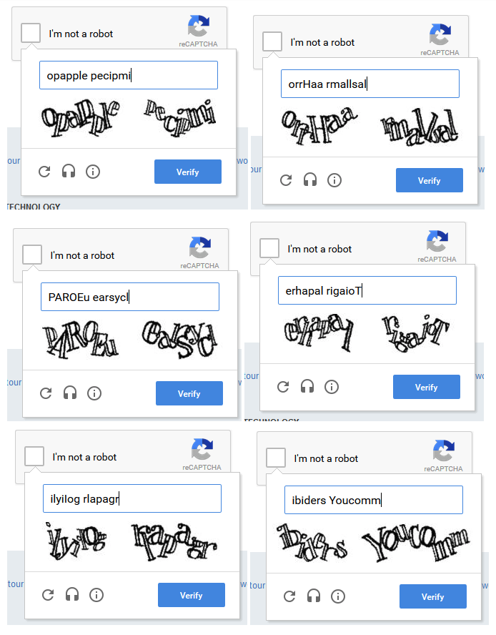Verify the "orrHaa rmallsal" captcha answer

coord(429,181)
